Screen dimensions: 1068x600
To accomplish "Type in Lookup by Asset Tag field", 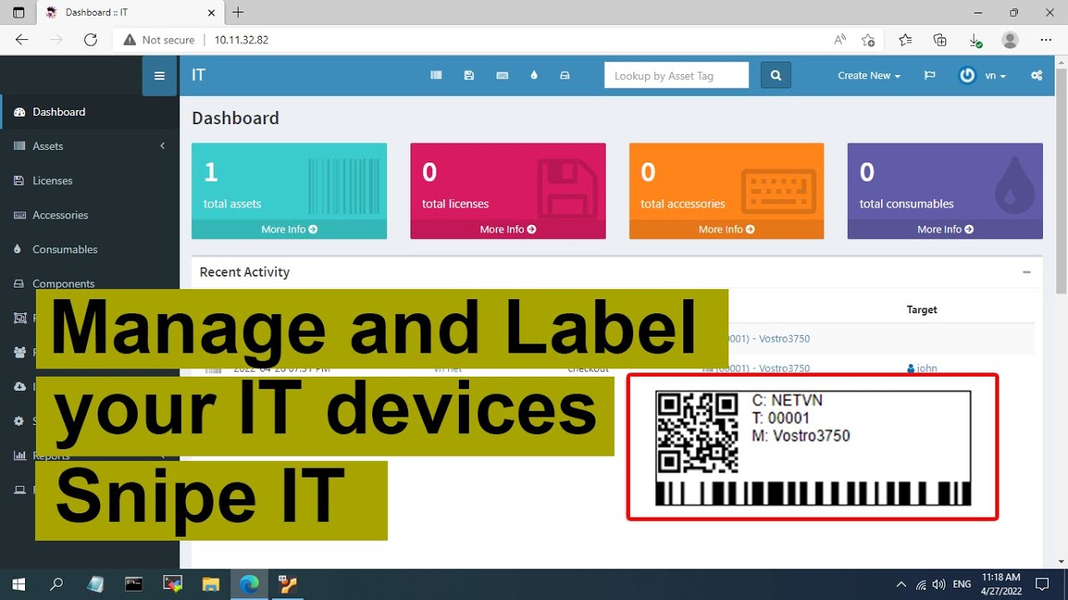I will (677, 75).
